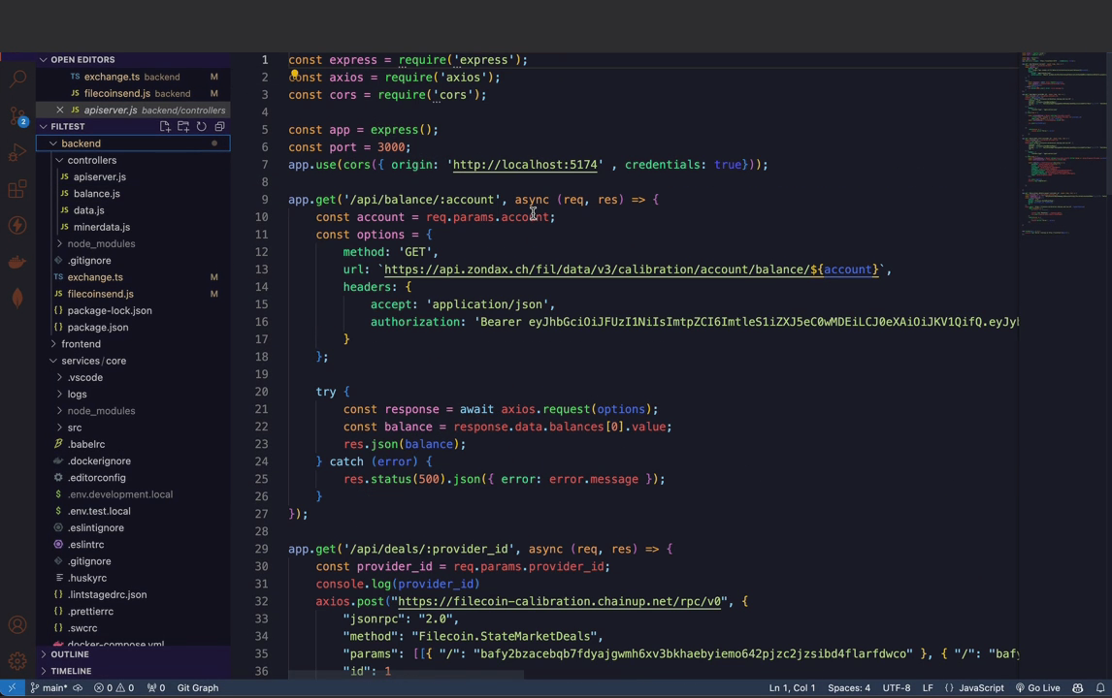Open errors and warnings count in status bar
The image size is (1112, 698).
click(x=114, y=688)
